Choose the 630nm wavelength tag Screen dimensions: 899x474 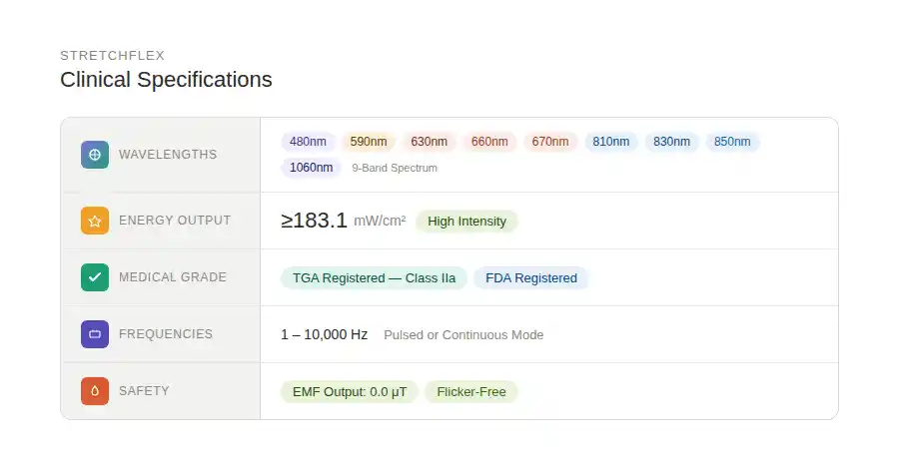pos(429,142)
